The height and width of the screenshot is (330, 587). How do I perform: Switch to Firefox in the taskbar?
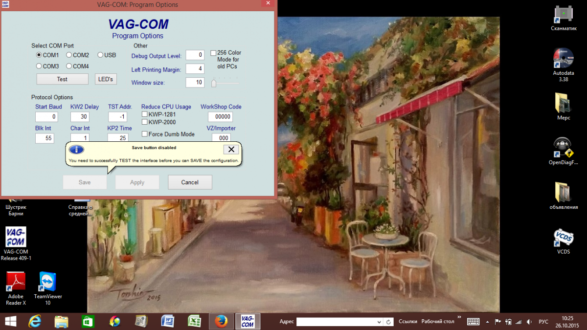point(221,321)
